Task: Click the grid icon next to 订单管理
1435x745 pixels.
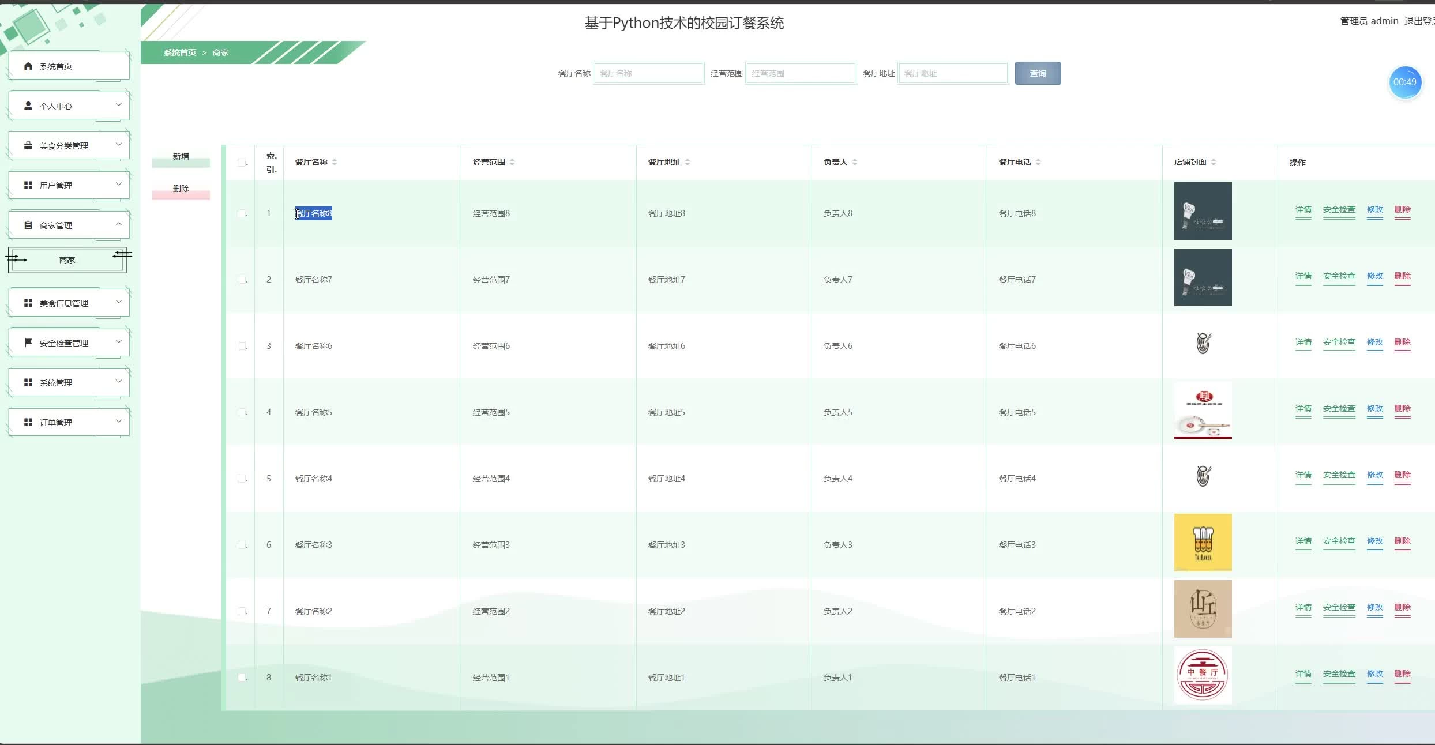Action: [x=28, y=423]
